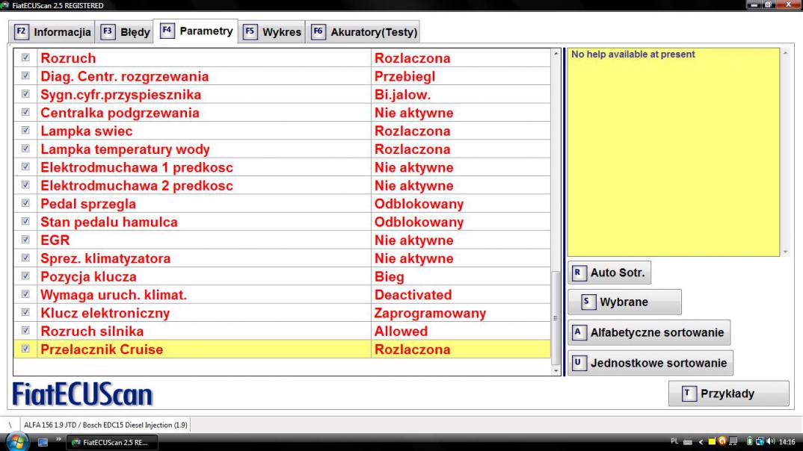The image size is (803, 451).
Task: Click the ALFA 156 1.9 JTD status text
Action: 105,425
